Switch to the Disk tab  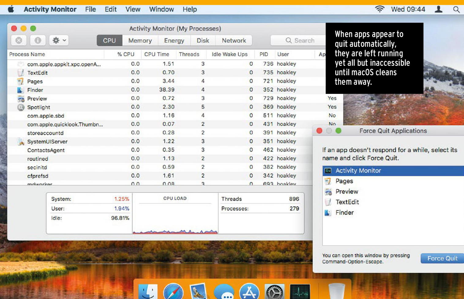203,40
